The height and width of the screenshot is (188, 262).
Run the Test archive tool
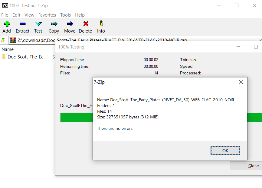pos(38,24)
